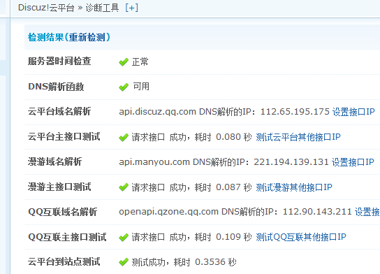Click the 0.109 秒 timing value
The image size is (380, 274).
point(234,237)
